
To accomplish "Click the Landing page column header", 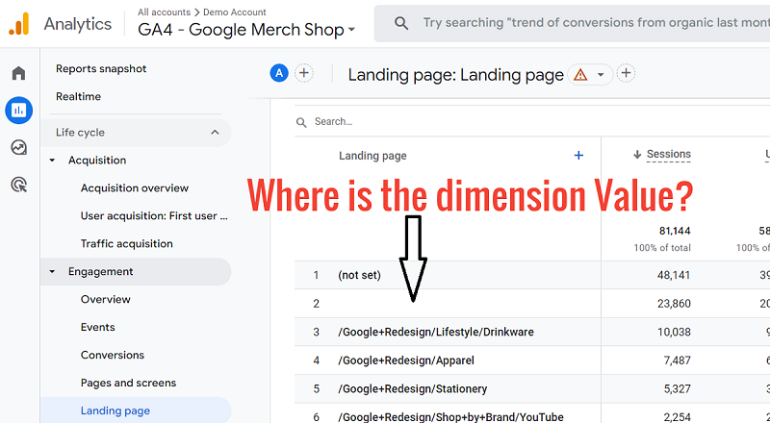I will 372,156.
